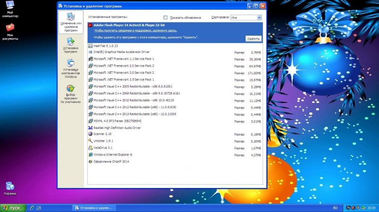Click the Удалить button for Flash Player

point(253,39)
